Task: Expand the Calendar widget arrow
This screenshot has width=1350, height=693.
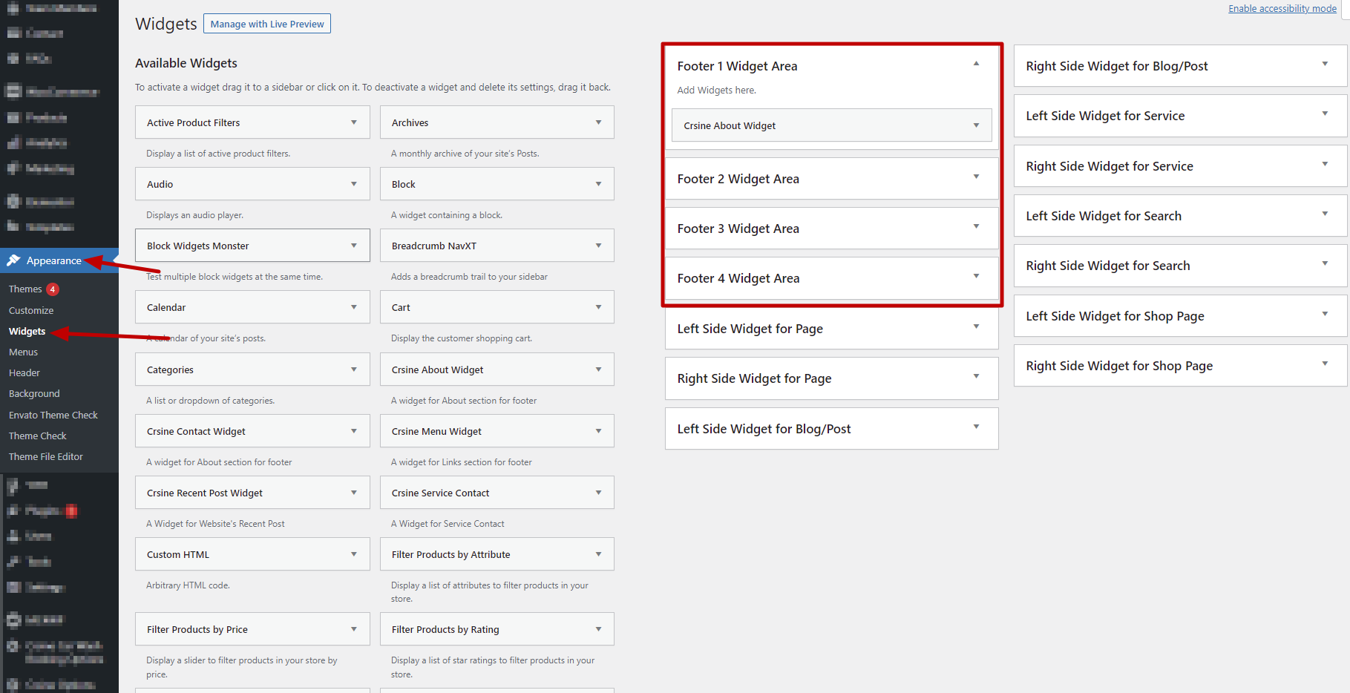Action: coord(354,307)
